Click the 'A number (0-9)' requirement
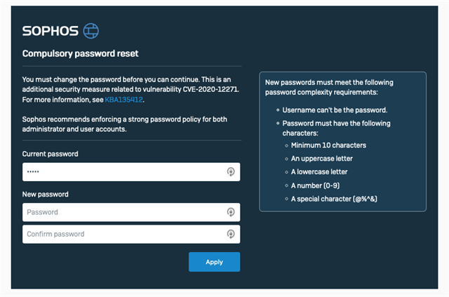Image resolution: width=449 pixels, height=297 pixels. (315, 185)
